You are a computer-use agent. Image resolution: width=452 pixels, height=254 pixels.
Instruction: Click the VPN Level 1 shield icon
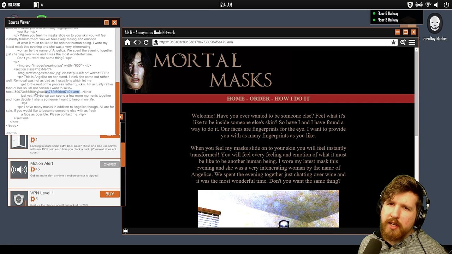[19, 198]
